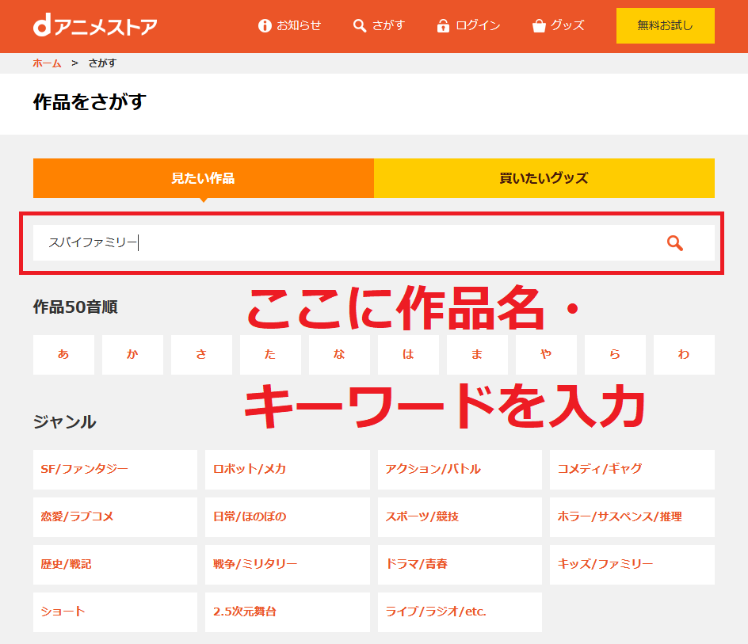
Task: Open the スポーツ/競技 genre
Action: pyautogui.click(x=460, y=517)
